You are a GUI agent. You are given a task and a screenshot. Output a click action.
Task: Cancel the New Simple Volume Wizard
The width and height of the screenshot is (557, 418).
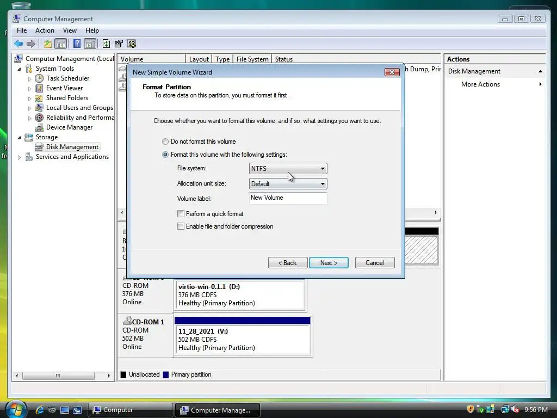click(x=375, y=263)
